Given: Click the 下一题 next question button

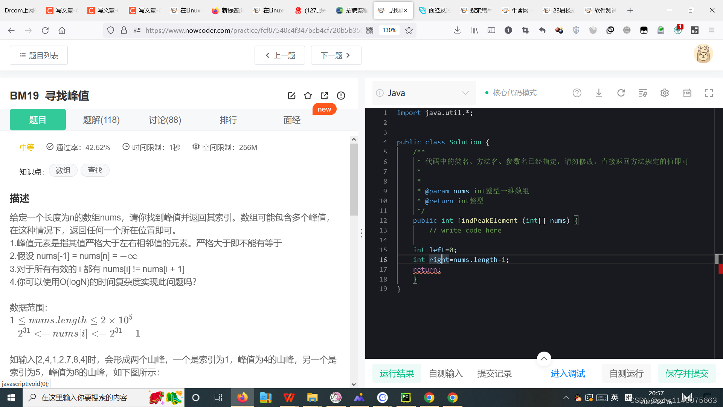Looking at the screenshot, I should tap(336, 55).
